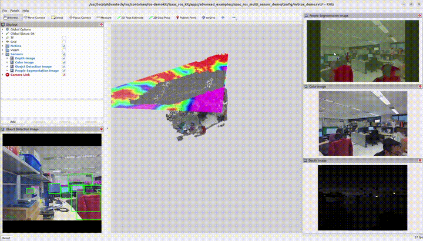The image size is (423, 241).
Task: Open the File menu
Action: point(5,11)
